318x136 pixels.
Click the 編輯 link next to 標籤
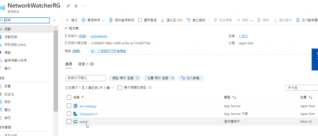[x=76, y=51]
